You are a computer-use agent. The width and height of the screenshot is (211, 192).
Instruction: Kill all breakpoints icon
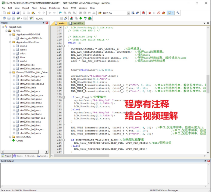tap(163, 13)
